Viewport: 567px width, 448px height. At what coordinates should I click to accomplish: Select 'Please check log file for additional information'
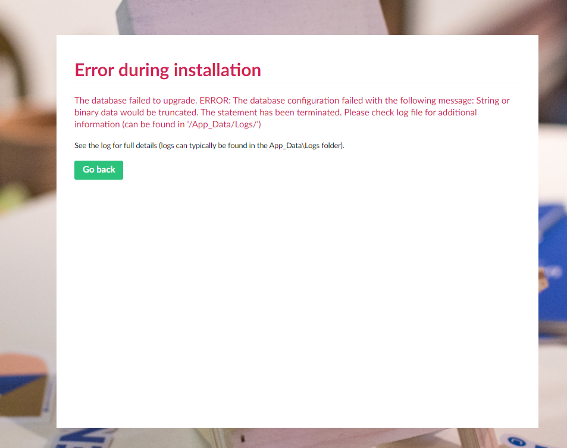tap(411, 112)
